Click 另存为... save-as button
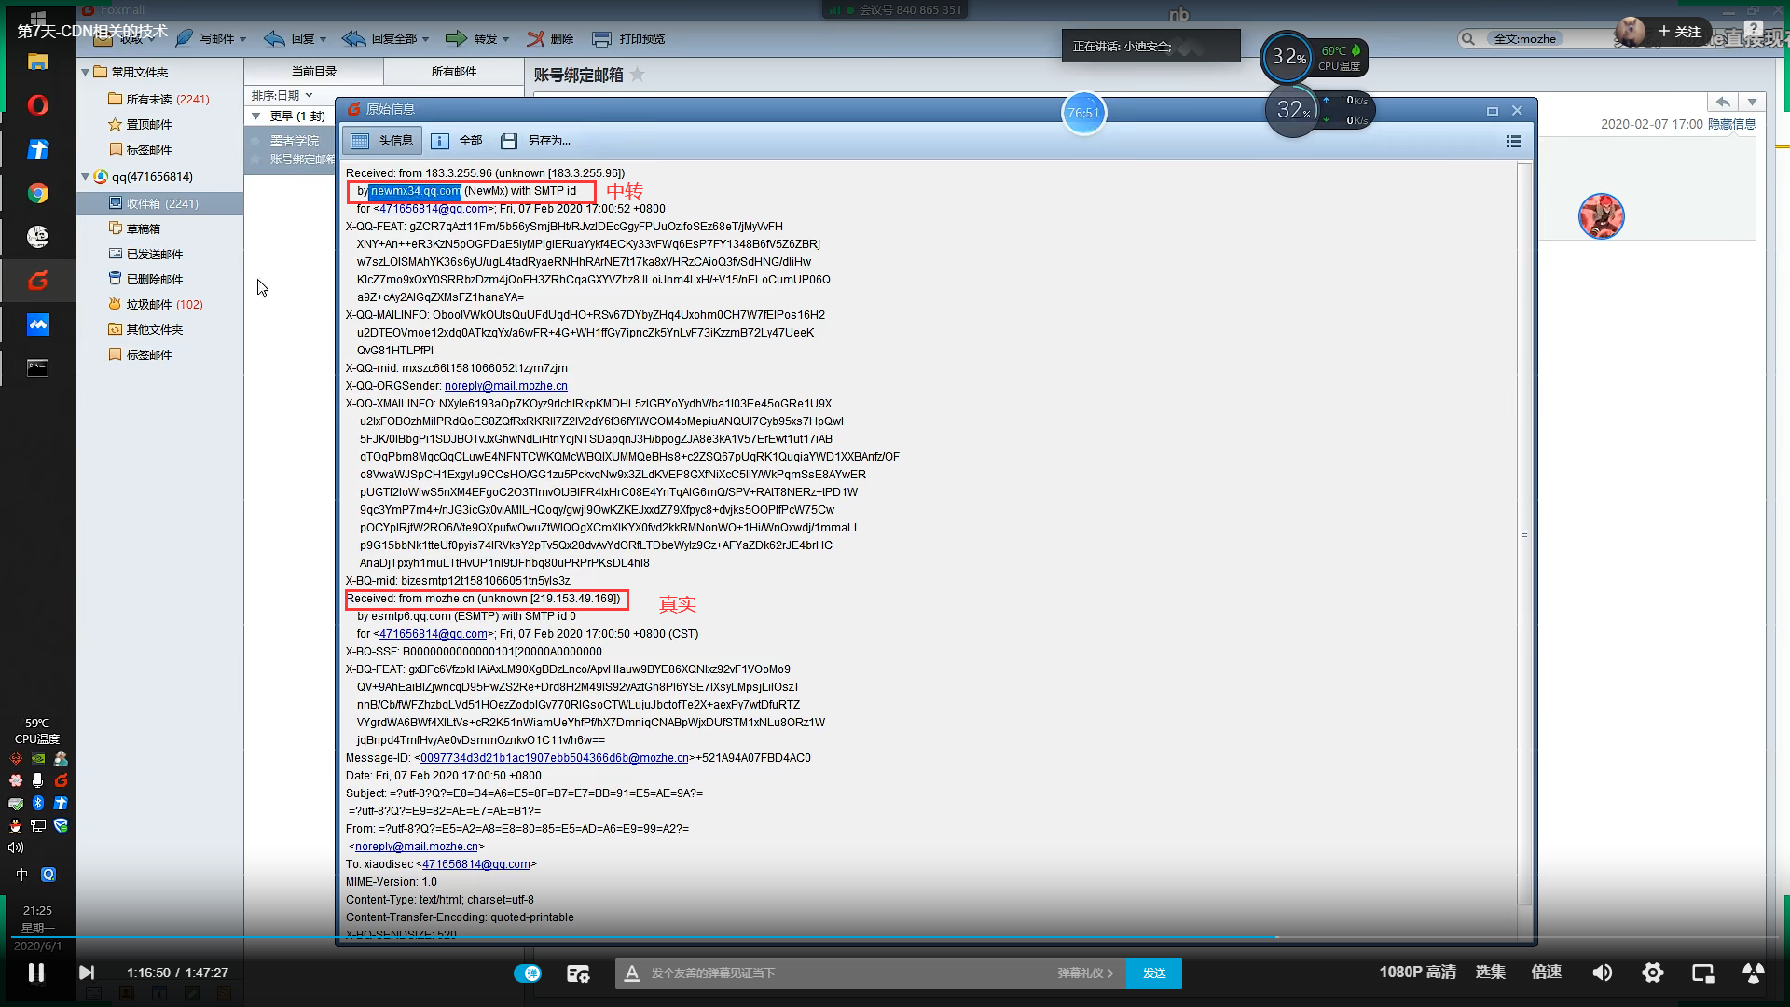 tap(535, 141)
